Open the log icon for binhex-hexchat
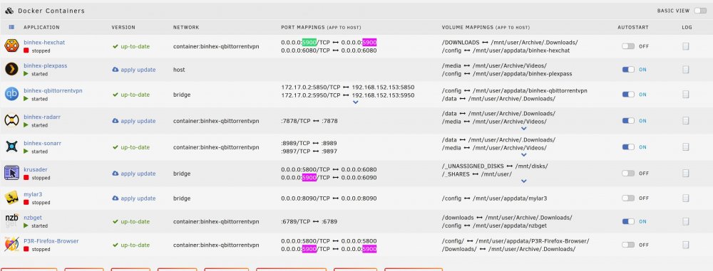The height and width of the screenshot is (271, 713). pyautogui.click(x=685, y=46)
